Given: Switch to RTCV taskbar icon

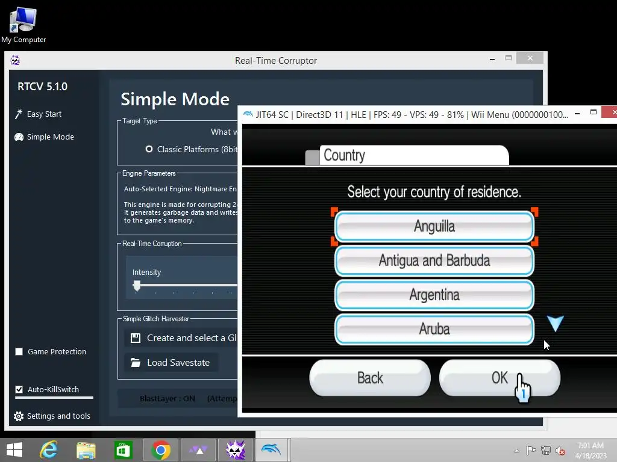Looking at the screenshot, I should [236, 450].
